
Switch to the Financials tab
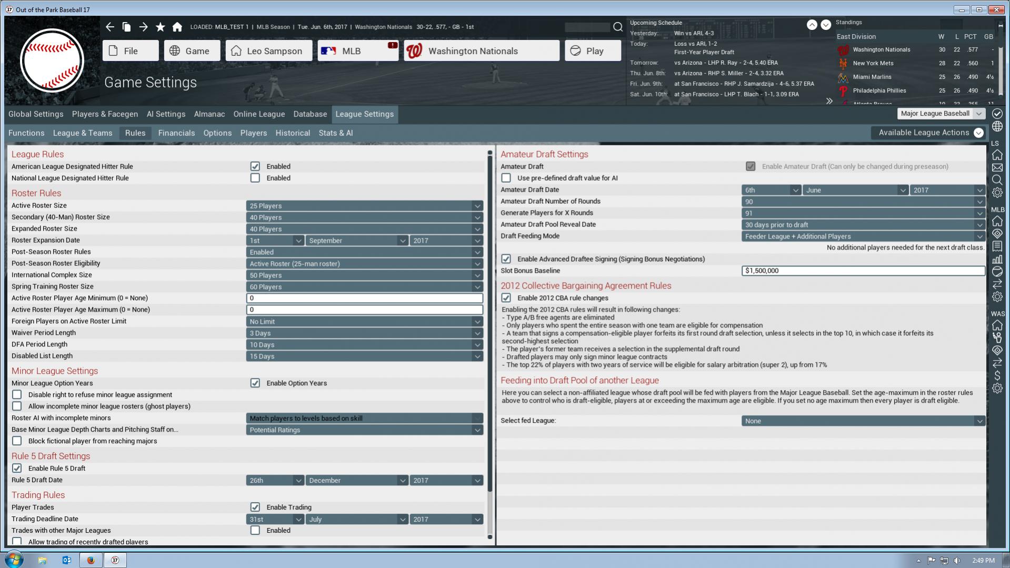click(x=176, y=133)
